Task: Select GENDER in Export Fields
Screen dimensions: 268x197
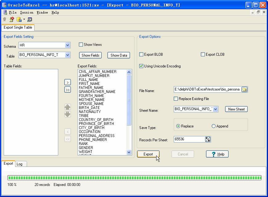Action: (86, 148)
